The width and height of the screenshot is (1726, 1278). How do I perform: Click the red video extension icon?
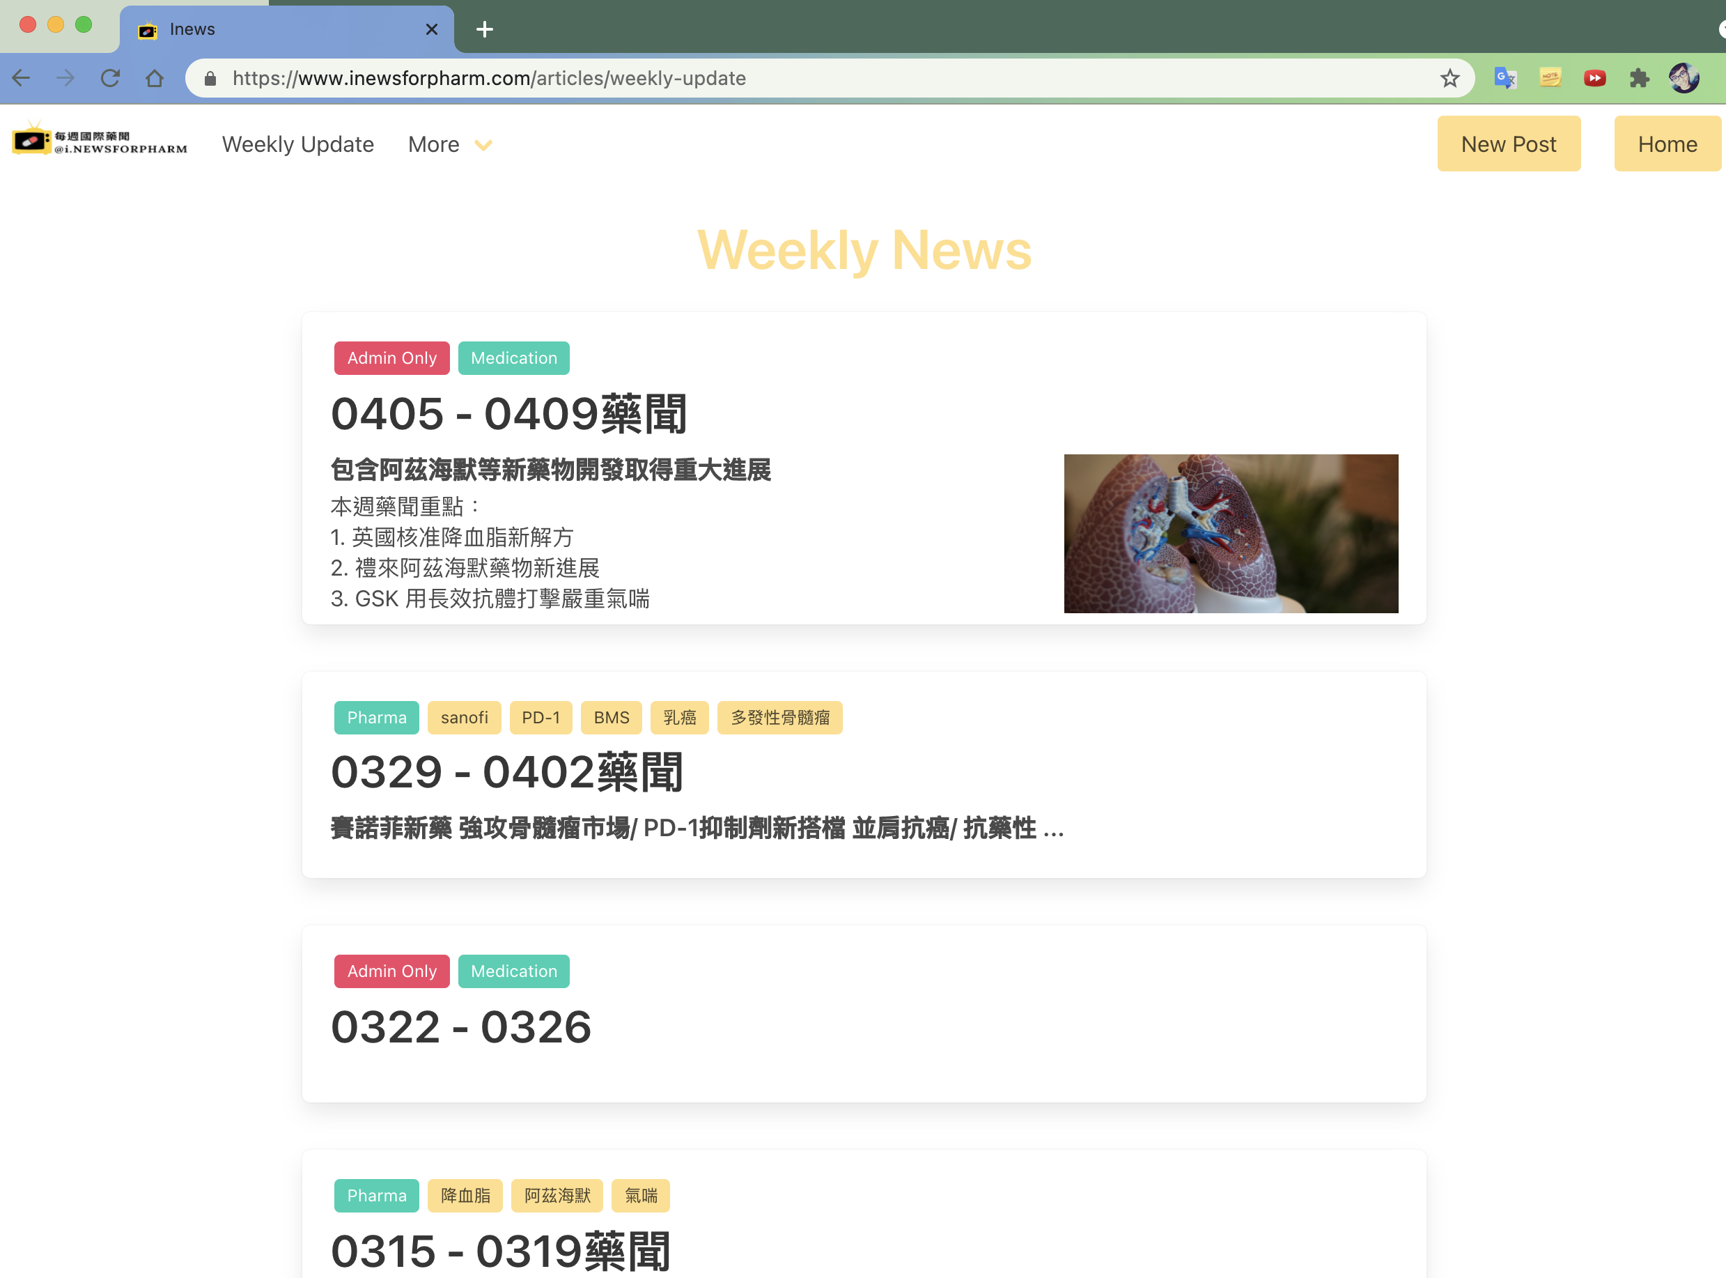pos(1594,78)
